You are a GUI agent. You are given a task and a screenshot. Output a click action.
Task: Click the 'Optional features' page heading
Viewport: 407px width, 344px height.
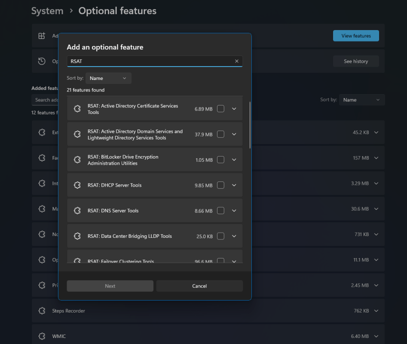(117, 11)
